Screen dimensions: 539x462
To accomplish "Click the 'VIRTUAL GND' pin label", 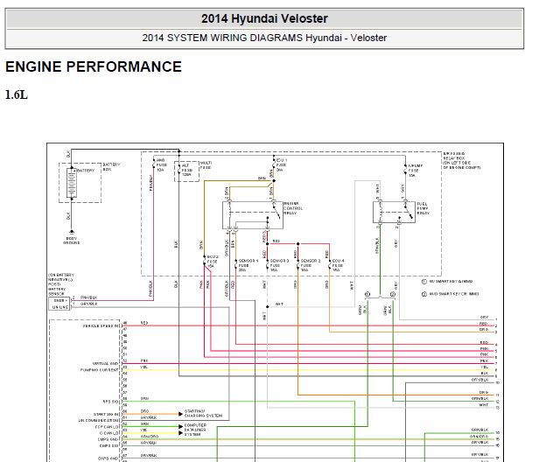I will tap(105, 363).
